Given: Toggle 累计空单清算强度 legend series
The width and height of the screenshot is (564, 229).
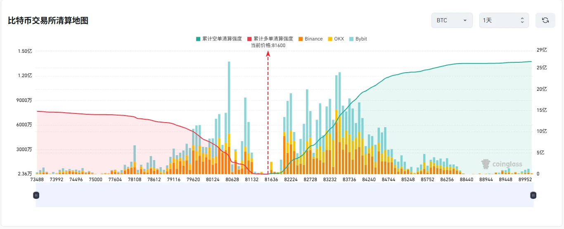Looking at the screenshot, I should point(219,39).
